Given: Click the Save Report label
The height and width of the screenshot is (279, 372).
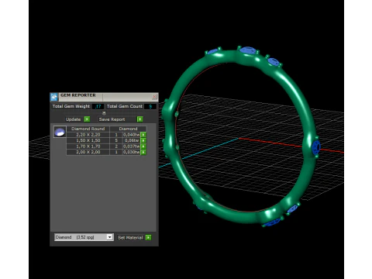Looking at the screenshot, I should click(112, 119).
